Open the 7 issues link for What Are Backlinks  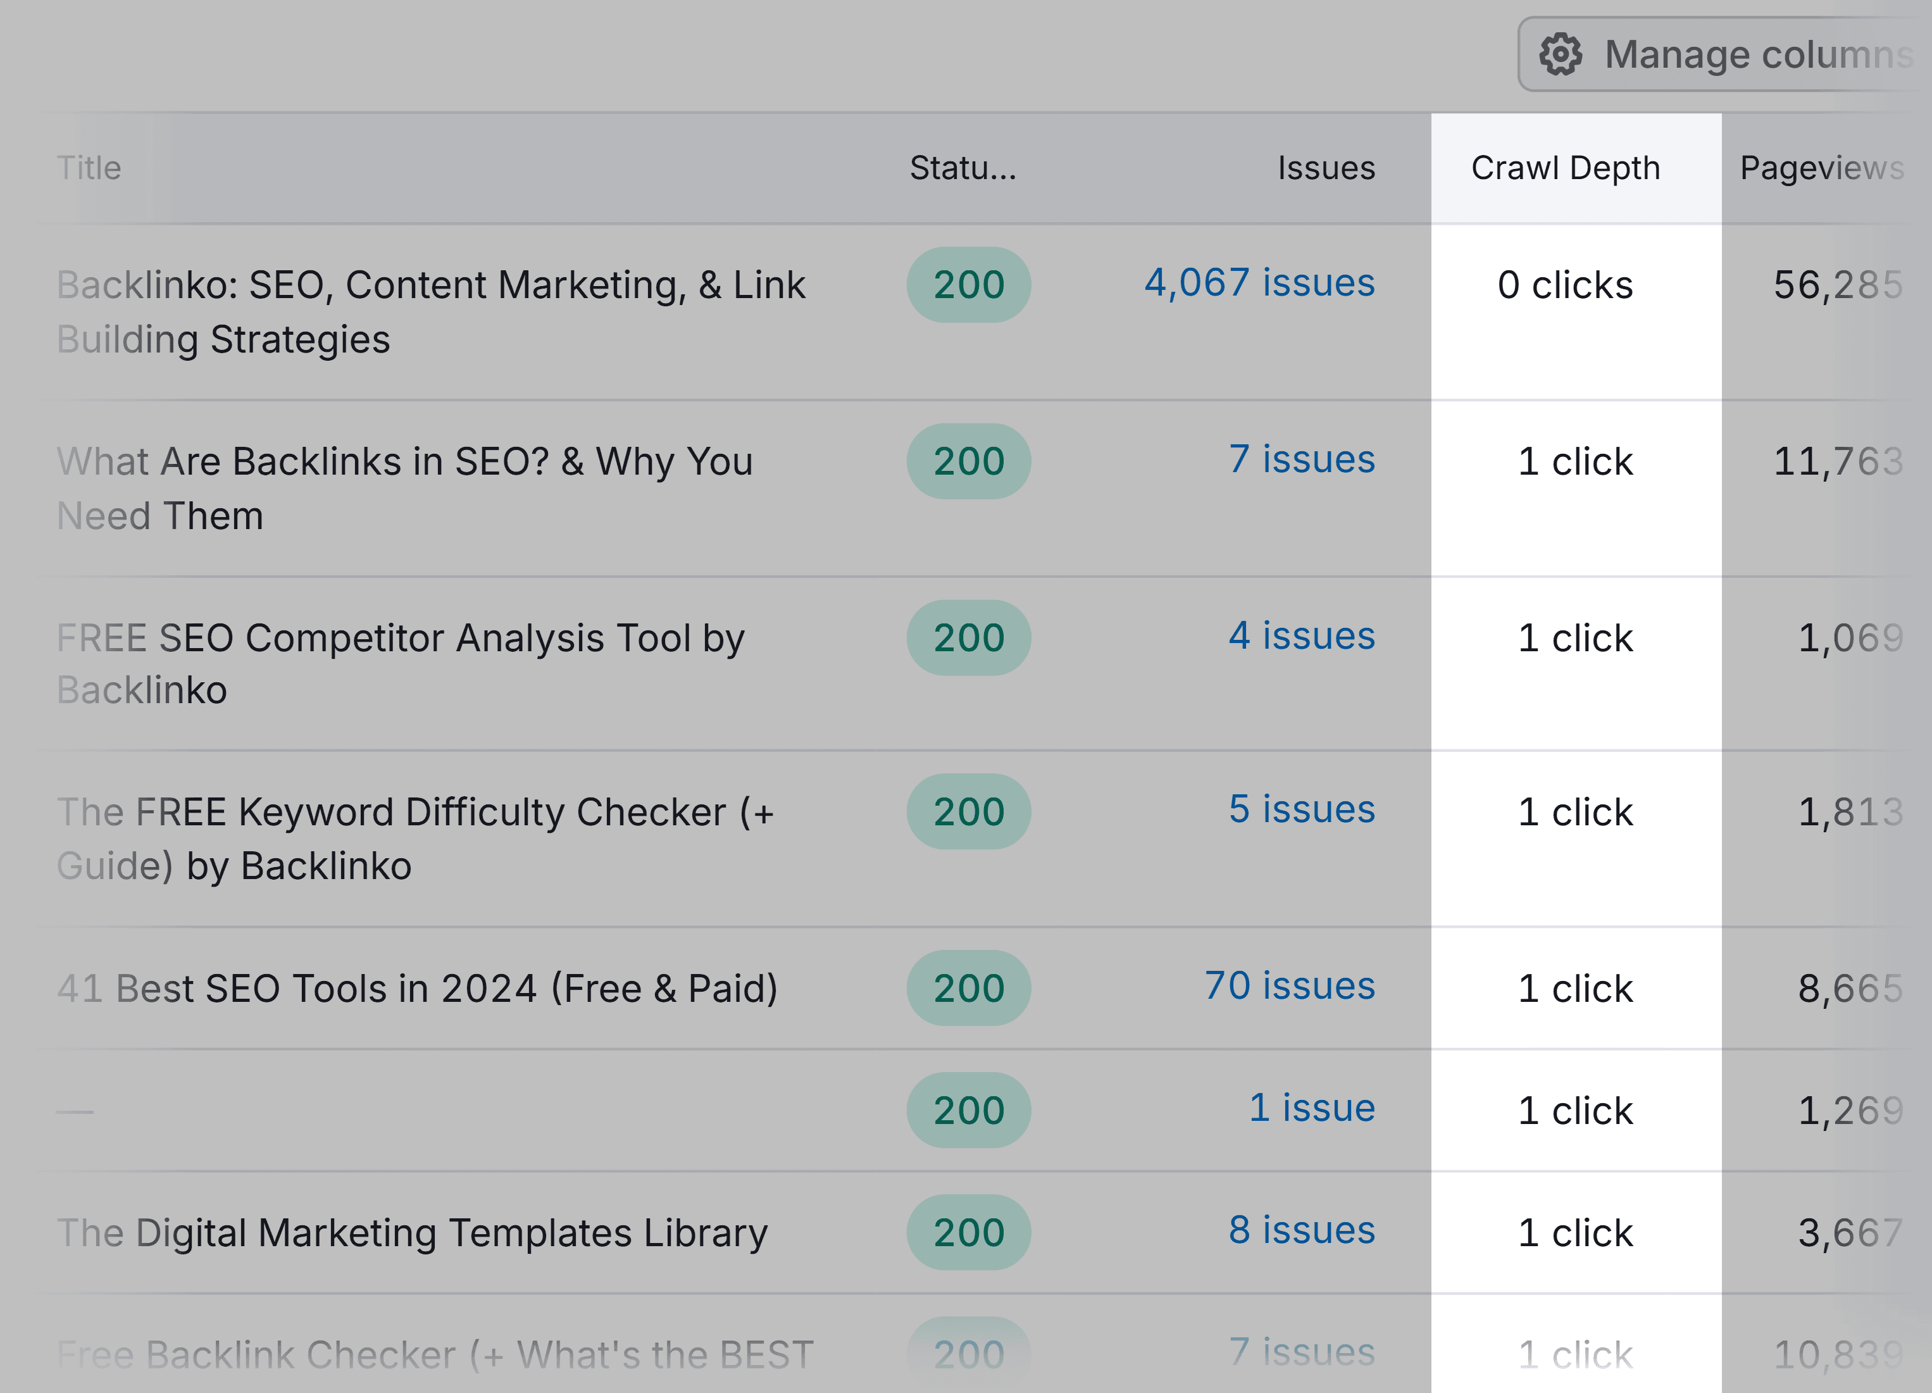click(1302, 458)
